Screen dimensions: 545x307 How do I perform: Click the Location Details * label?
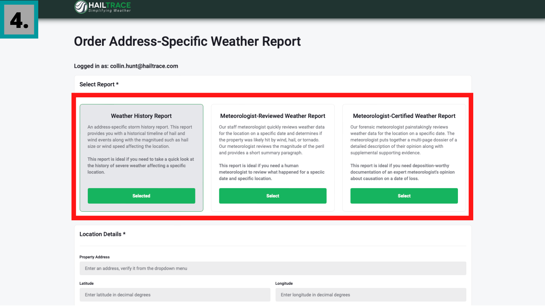(102, 234)
